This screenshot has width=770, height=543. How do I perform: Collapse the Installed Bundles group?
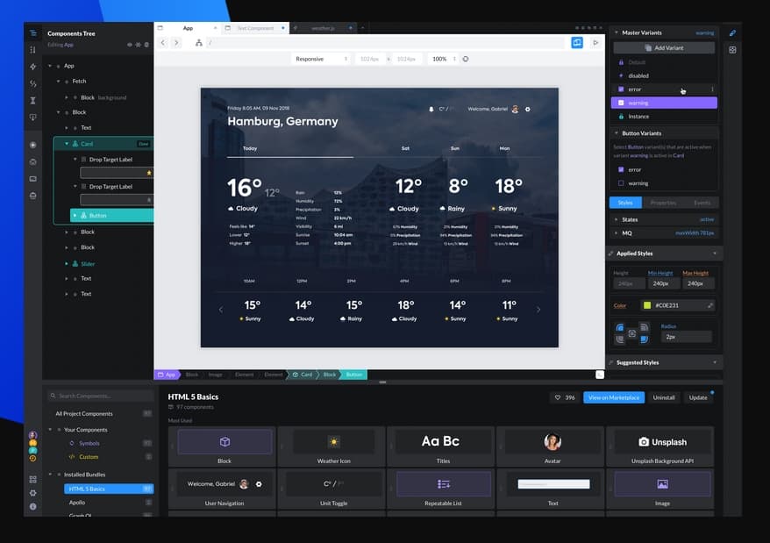coord(50,475)
